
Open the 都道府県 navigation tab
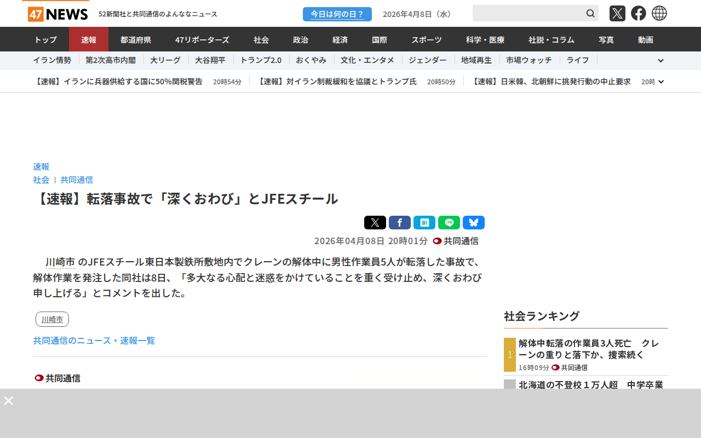pos(136,39)
